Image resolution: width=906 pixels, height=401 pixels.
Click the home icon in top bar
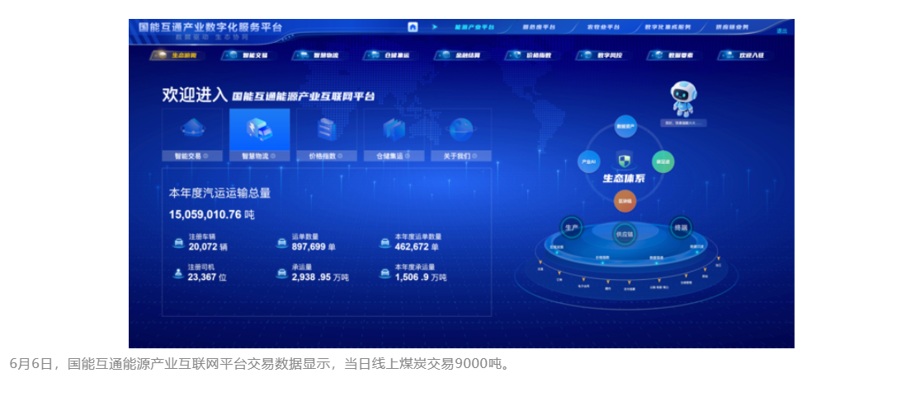click(x=413, y=26)
